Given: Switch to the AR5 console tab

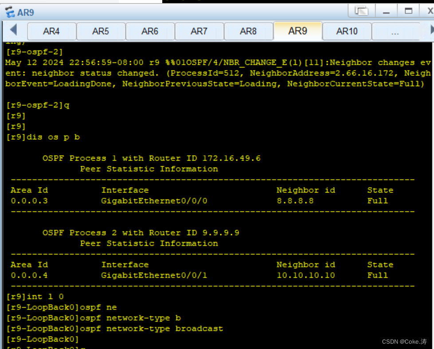Looking at the screenshot, I should (101, 31).
